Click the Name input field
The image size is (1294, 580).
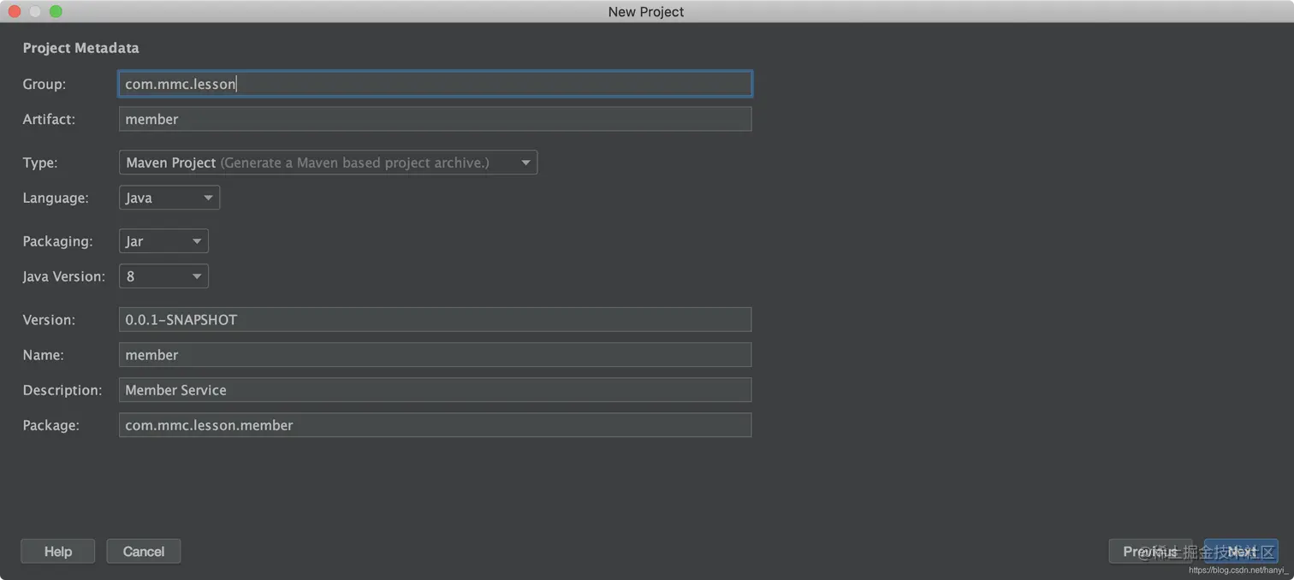coord(435,354)
